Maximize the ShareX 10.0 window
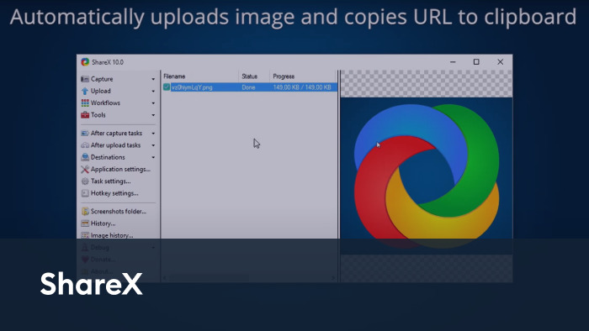This screenshot has height=331, width=589. click(x=476, y=62)
